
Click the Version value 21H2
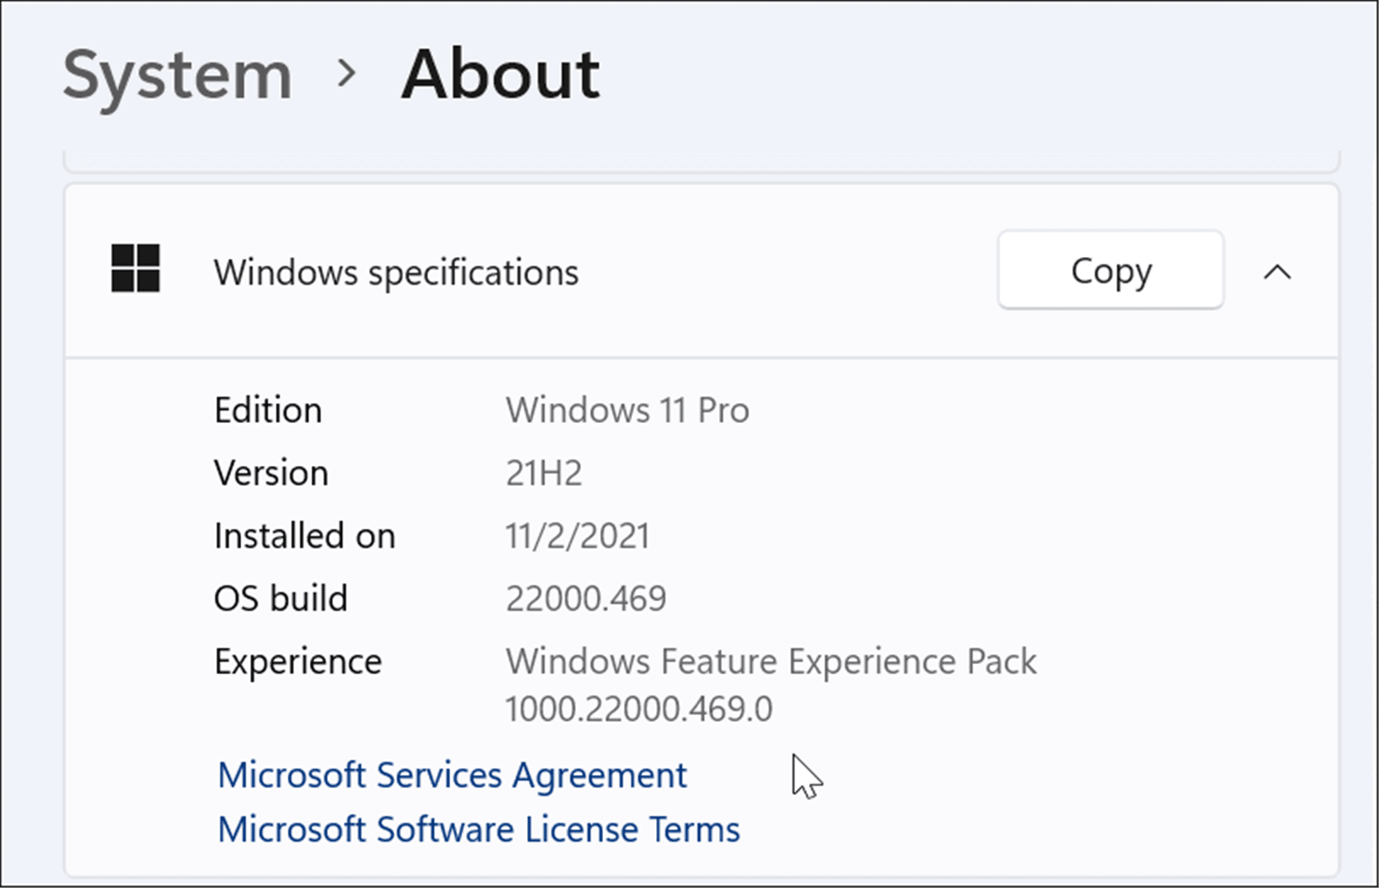tap(544, 472)
